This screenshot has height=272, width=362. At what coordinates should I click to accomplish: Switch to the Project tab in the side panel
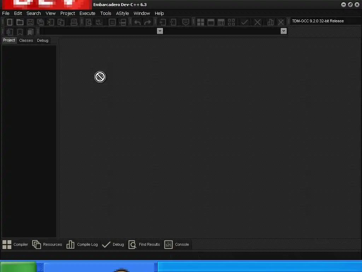pyautogui.click(x=9, y=40)
